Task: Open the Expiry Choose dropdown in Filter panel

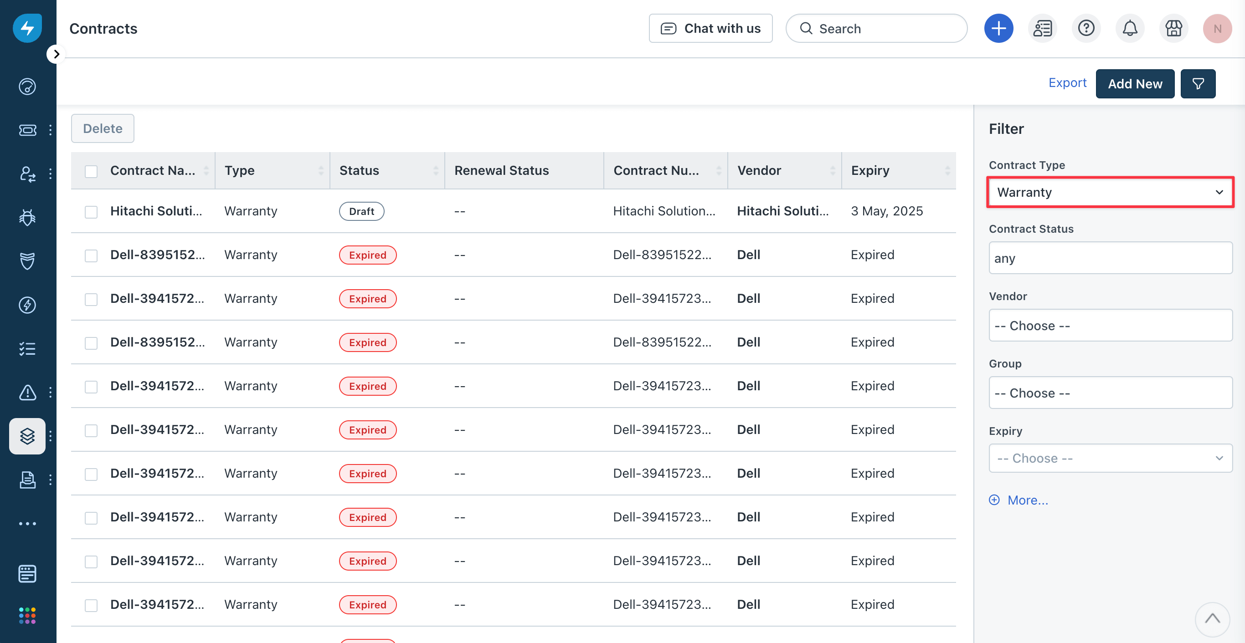Action: 1110,458
